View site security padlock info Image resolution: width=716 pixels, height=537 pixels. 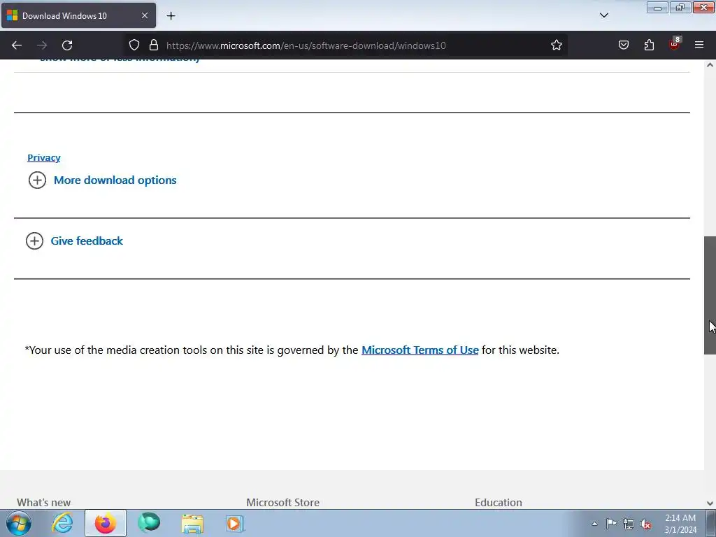point(154,45)
